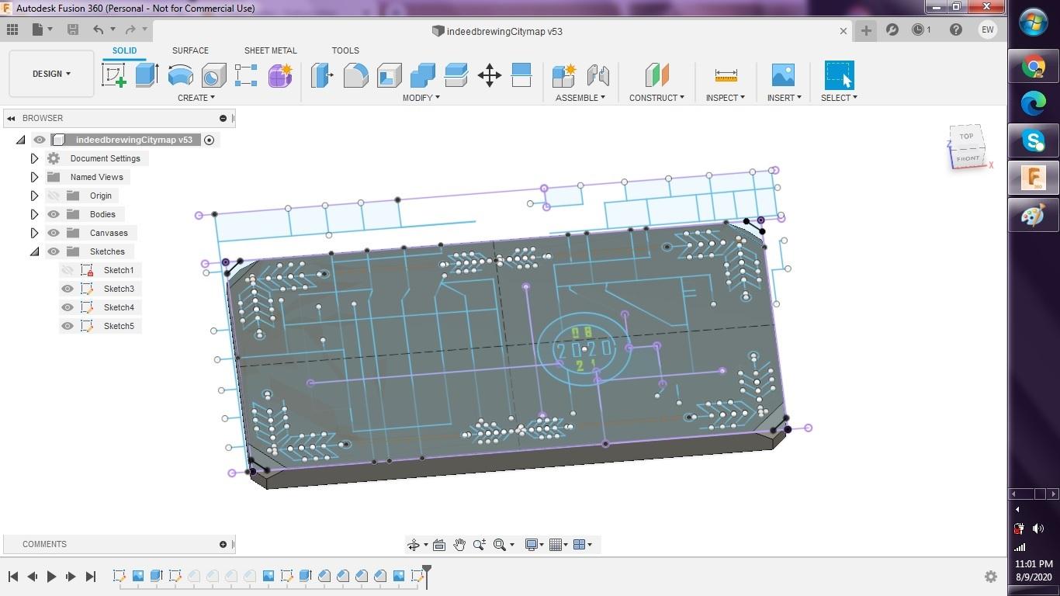Hide the Bodies folder
This screenshot has height=596, width=1060.
[54, 214]
